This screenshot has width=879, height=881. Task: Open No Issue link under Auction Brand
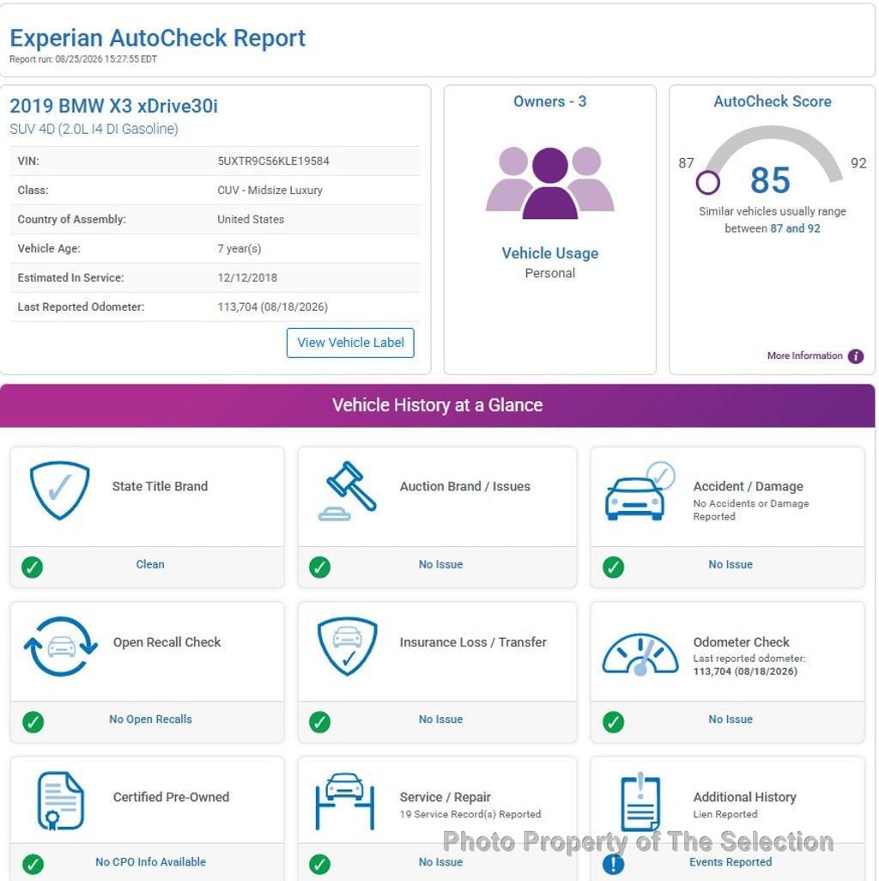441,564
